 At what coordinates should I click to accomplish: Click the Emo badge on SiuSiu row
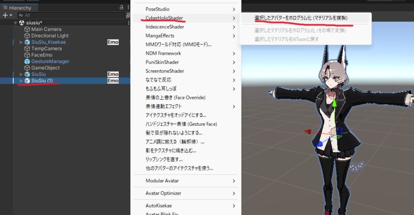click(113, 74)
